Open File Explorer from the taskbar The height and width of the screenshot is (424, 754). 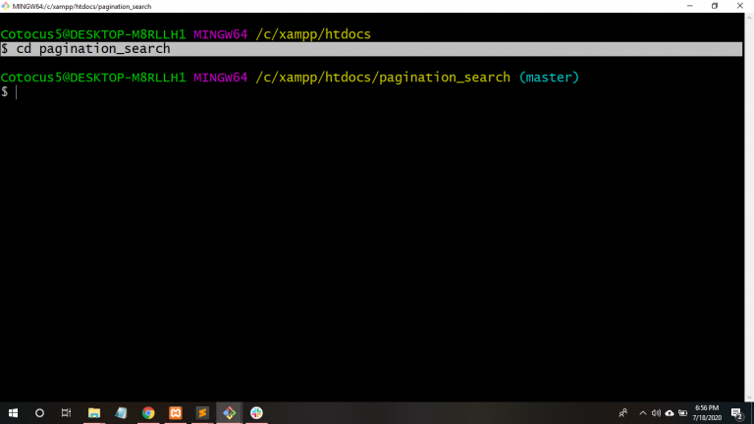tap(94, 413)
